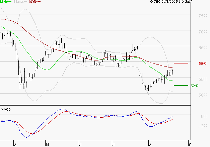Click the 7000 price axis label
Viewport: 210px width, 147px height.
[x=203, y=32]
